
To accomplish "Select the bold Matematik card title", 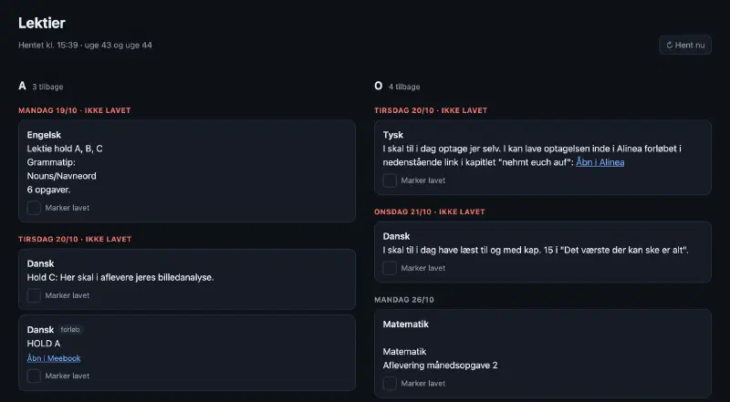I will (405, 325).
